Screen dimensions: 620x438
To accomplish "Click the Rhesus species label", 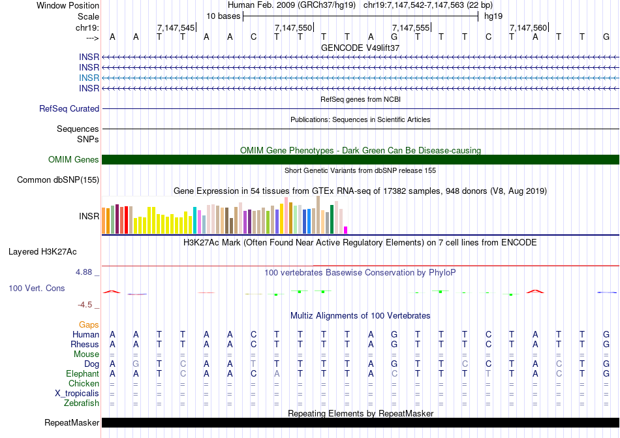I will tap(85, 345).
